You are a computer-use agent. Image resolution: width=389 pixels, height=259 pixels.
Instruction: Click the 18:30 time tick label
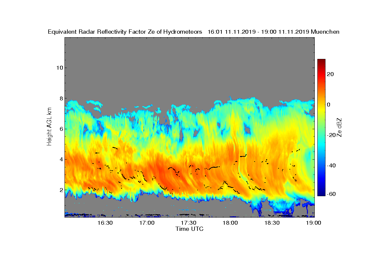[272, 223]
